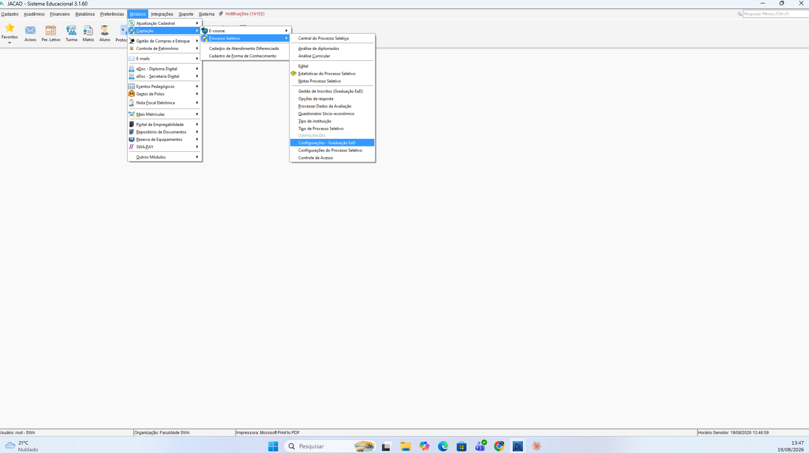Viewport: 809px width, 453px height.
Task: Open the Avisos envelope icon
Action: [30, 30]
